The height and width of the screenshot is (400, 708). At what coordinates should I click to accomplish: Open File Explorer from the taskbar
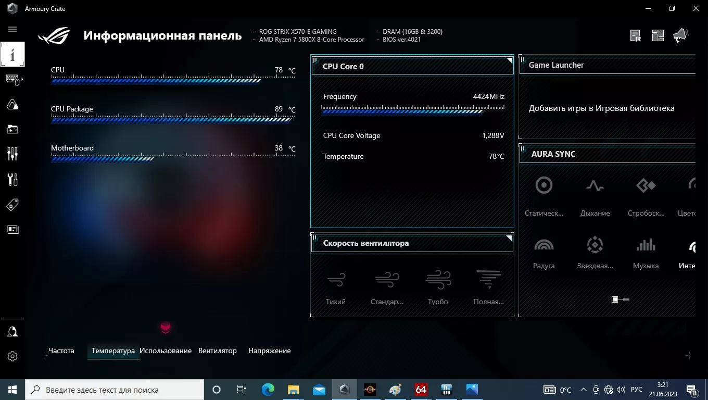coord(294,390)
